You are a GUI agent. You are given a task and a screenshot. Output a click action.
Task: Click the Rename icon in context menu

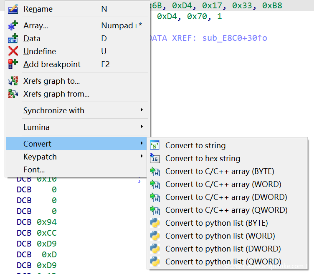[13, 9]
